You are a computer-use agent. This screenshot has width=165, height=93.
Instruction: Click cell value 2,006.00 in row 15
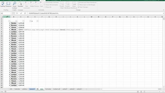[21, 47]
